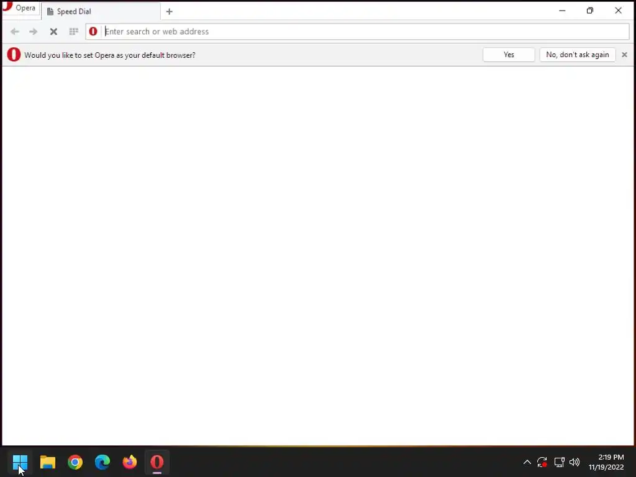Screen dimensions: 636x477
Task: Go forward with the forward arrow
Action: pyautogui.click(x=34, y=32)
